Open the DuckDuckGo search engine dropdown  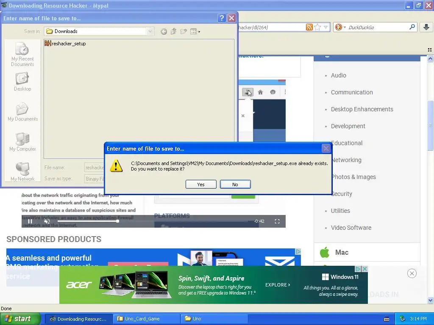(x=340, y=27)
